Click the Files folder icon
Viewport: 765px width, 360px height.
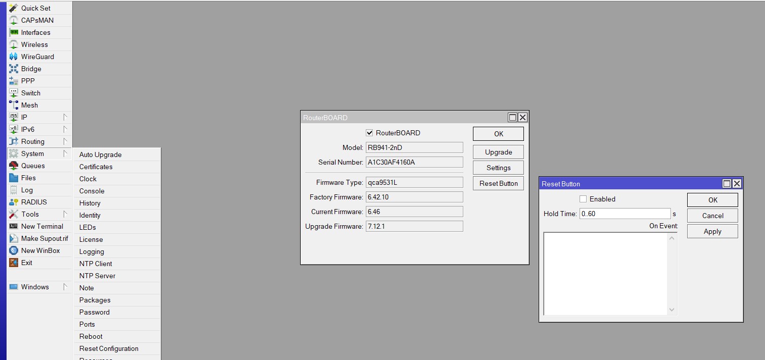pos(14,178)
